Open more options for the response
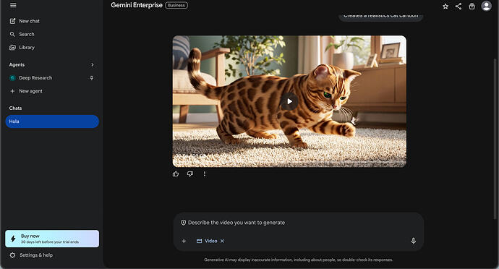Image resolution: width=499 pixels, height=269 pixels. coord(205,174)
